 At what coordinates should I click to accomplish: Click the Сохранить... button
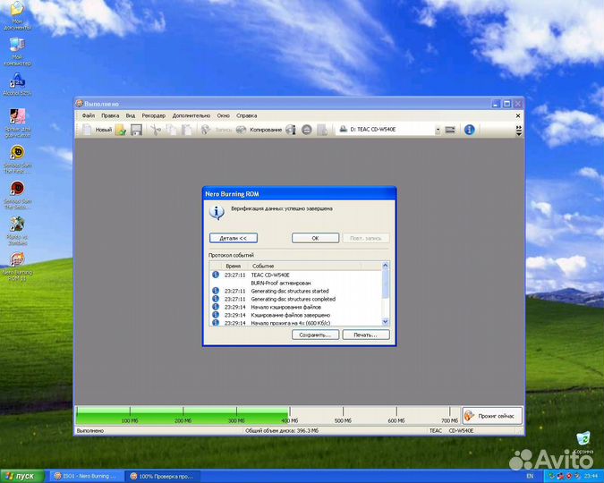pos(315,335)
